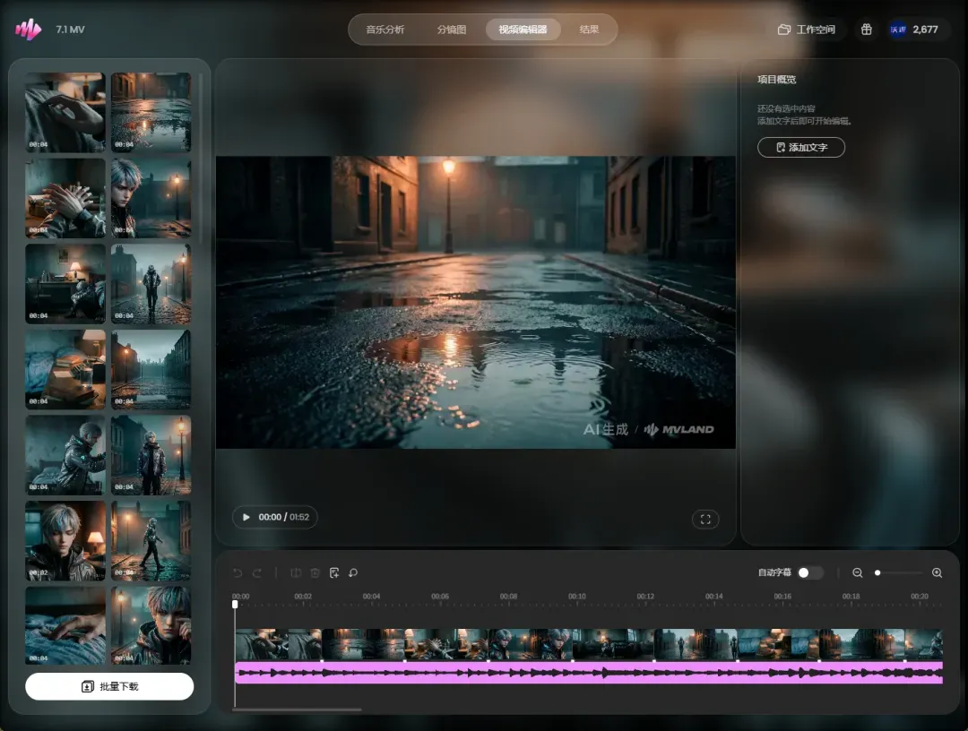Switch to the 音乐分析 tab
This screenshot has width=968, height=731.
point(385,30)
